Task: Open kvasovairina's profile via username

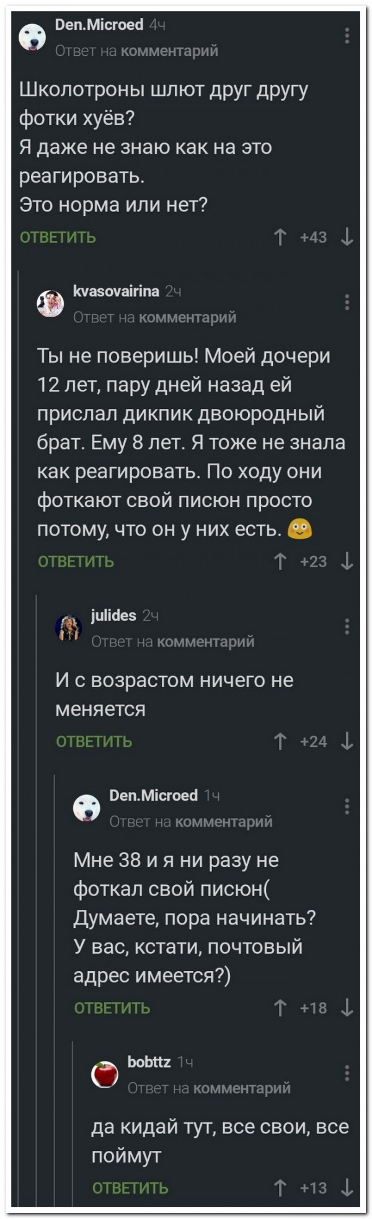Action: pos(116,291)
